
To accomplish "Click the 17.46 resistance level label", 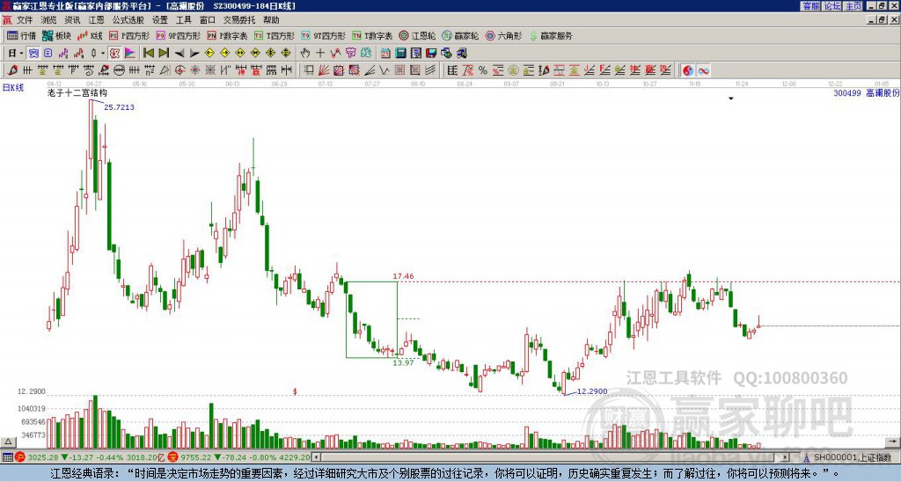I will point(403,276).
